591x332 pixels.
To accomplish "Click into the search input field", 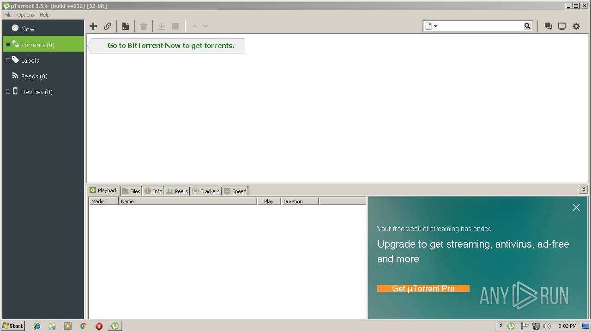I will 480,26.
